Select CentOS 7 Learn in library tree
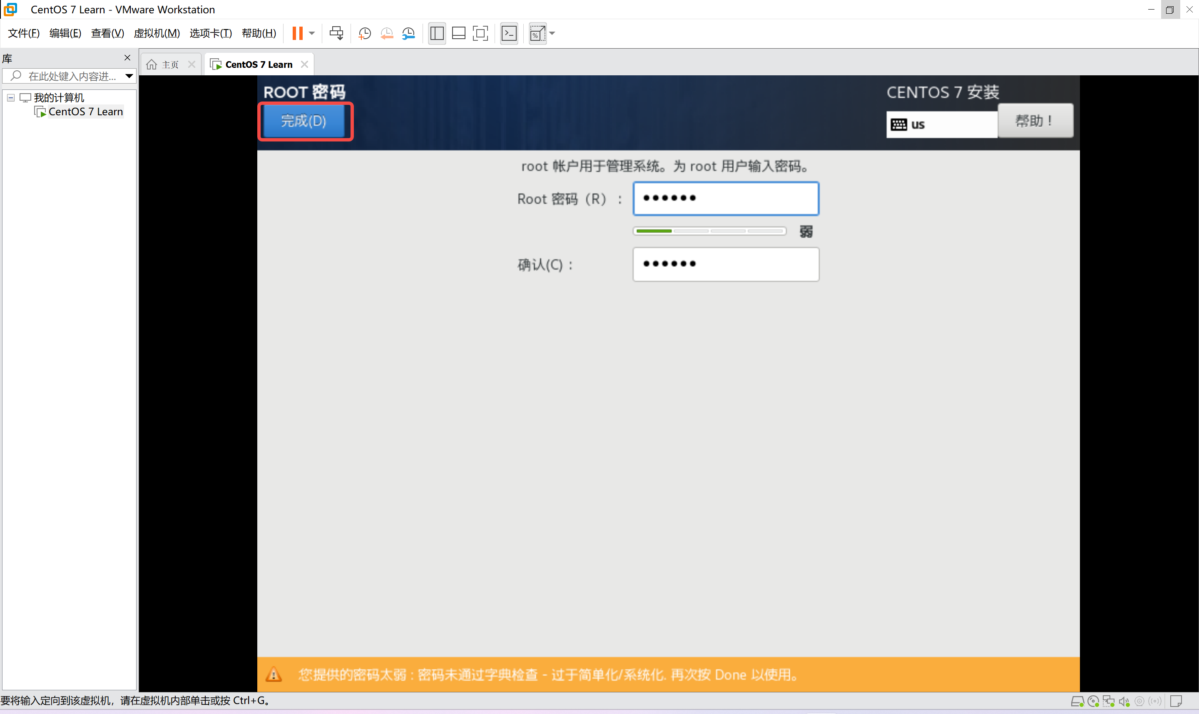The image size is (1199, 714). point(86,112)
